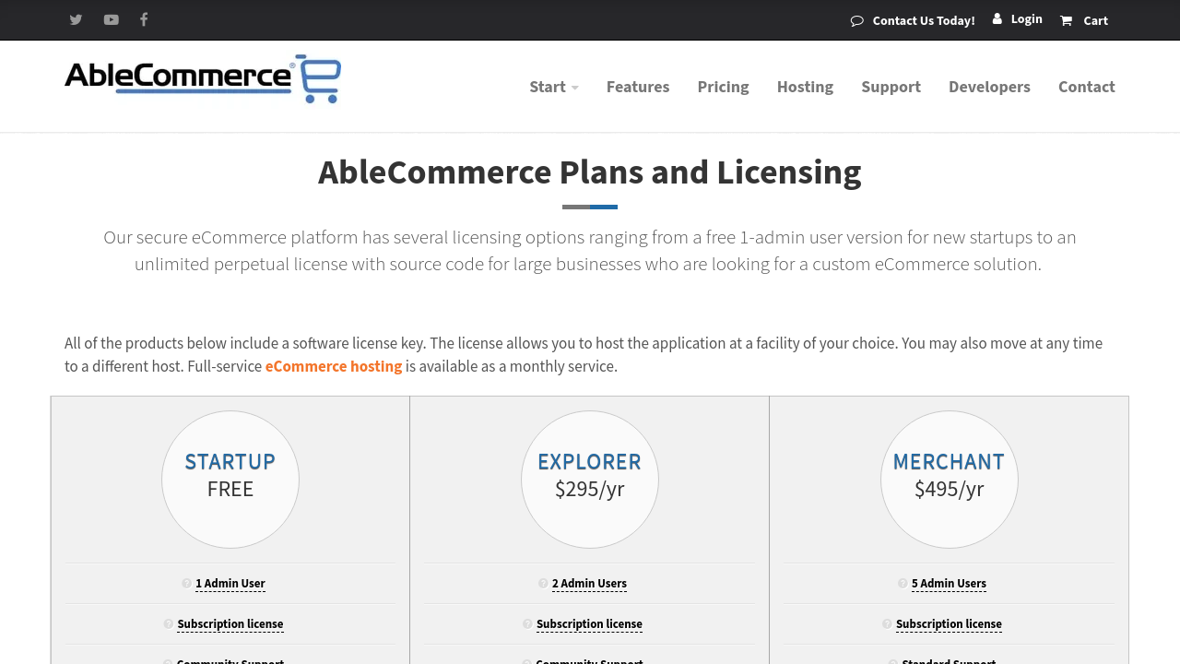This screenshot has width=1180, height=664.
Task: Click the AbleCommerce logo
Action: 203,78
